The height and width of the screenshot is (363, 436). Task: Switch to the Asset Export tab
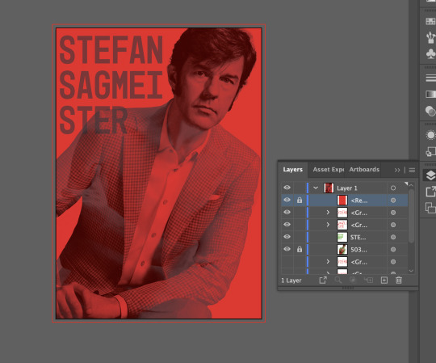click(x=328, y=170)
